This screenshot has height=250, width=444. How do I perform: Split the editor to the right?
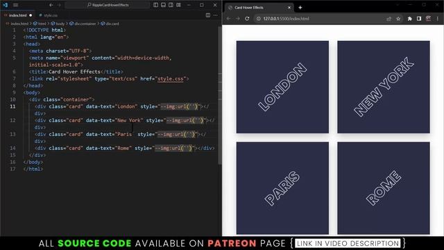208,15
